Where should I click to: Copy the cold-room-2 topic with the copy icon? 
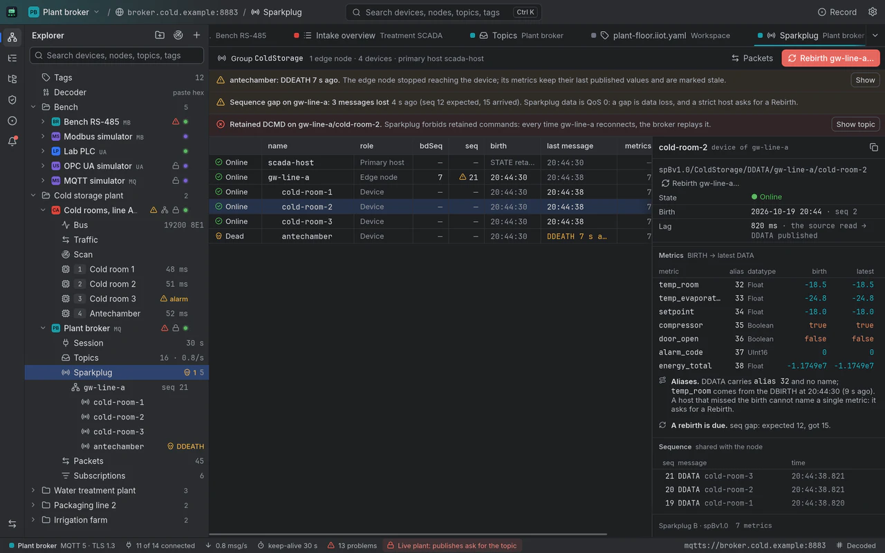pos(874,147)
